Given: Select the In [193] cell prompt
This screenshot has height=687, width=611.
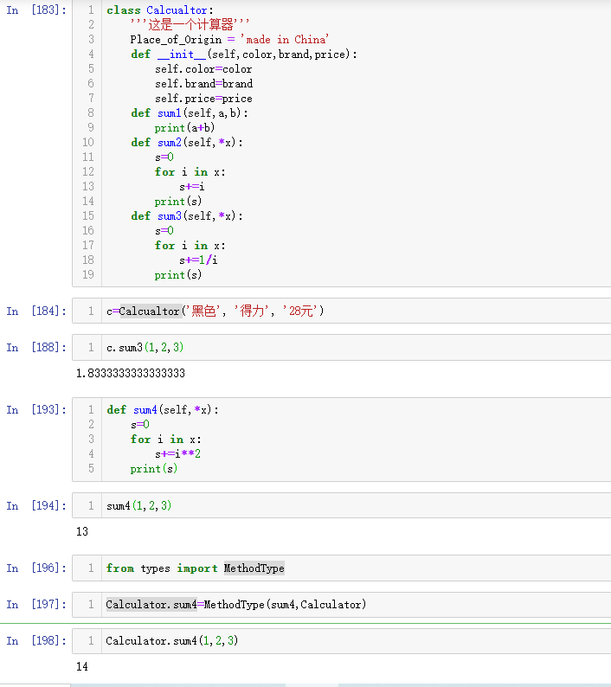Looking at the screenshot, I should 36,410.
